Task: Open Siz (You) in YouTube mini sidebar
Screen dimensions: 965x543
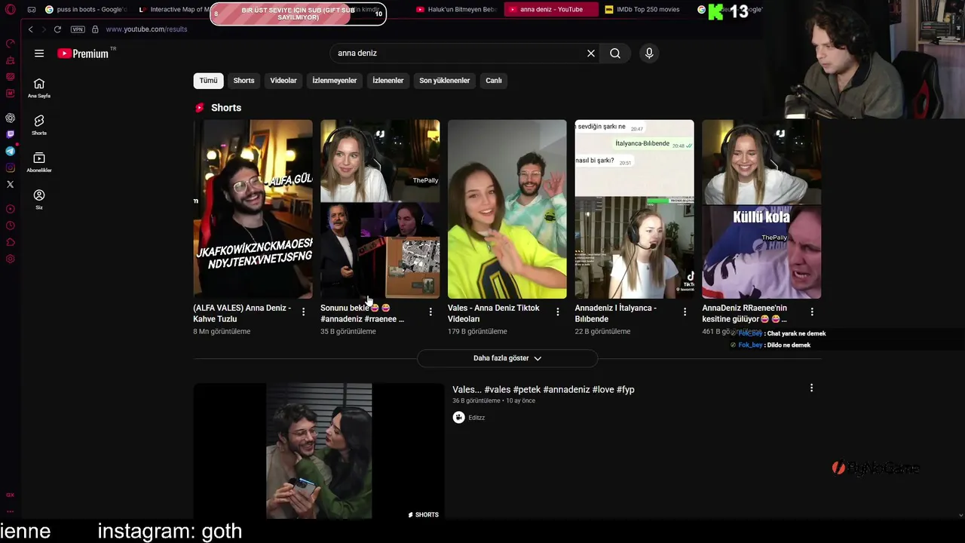Action: pyautogui.click(x=39, y=200)
